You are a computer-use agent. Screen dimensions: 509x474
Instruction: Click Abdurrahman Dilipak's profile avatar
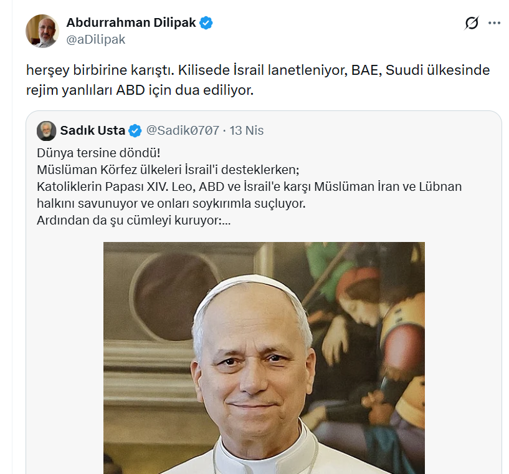click(42, 31)
